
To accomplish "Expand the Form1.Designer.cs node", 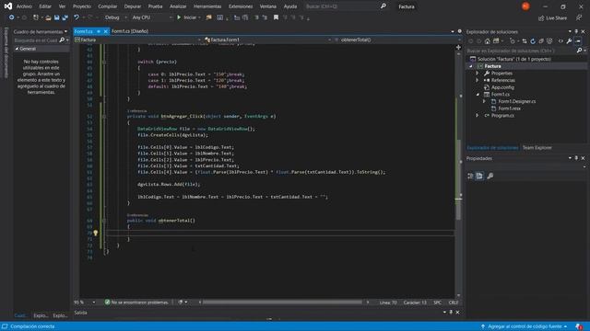I will point(484,101).
